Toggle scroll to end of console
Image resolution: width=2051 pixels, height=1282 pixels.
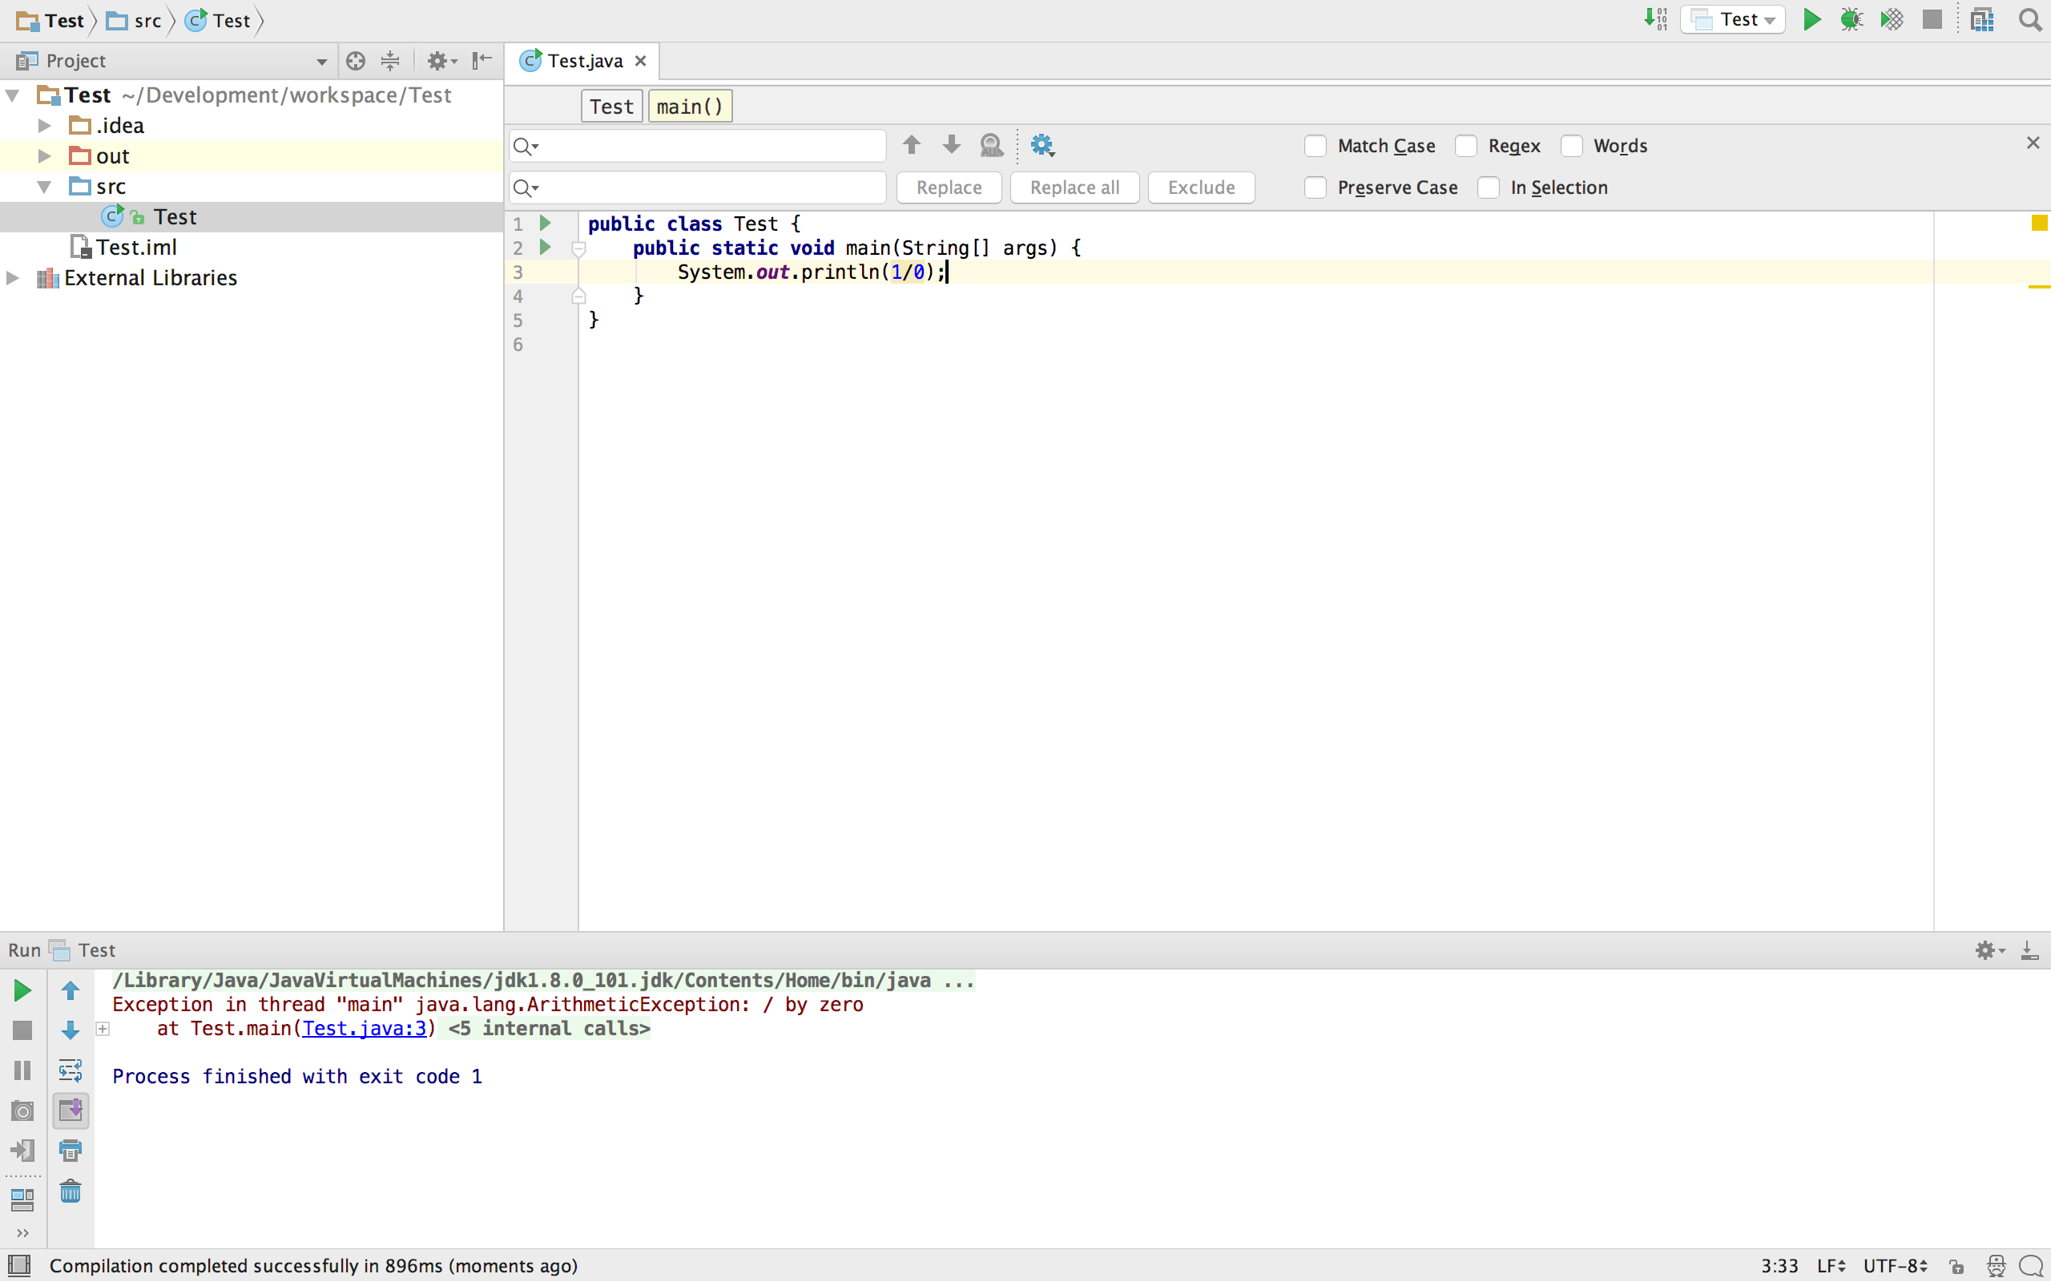(71, 1111)
